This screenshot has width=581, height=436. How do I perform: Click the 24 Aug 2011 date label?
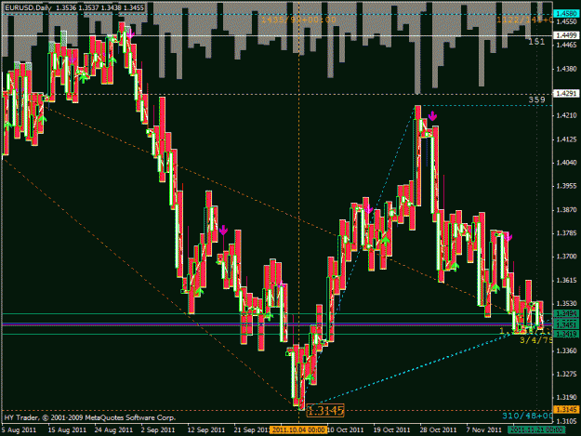tap(113, 430)
